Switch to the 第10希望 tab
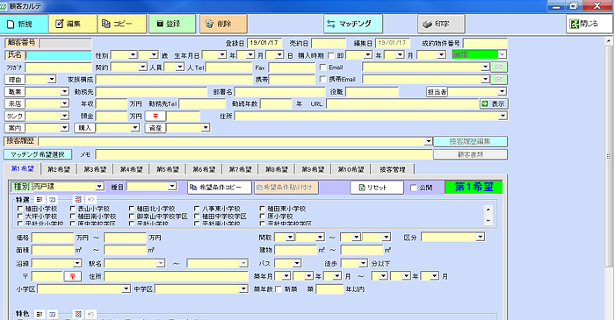 [x=351, y=169]
